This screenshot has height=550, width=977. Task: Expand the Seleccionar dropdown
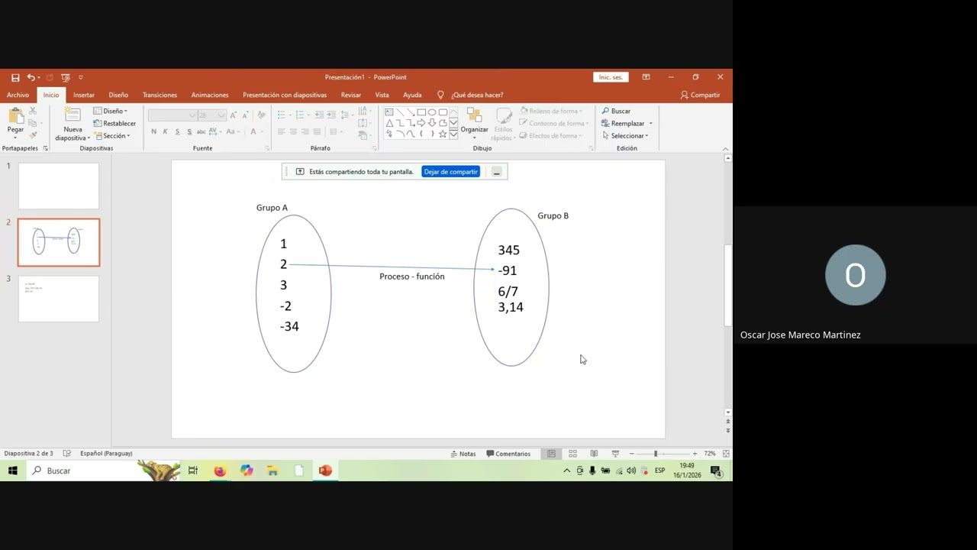pos(625,135)
